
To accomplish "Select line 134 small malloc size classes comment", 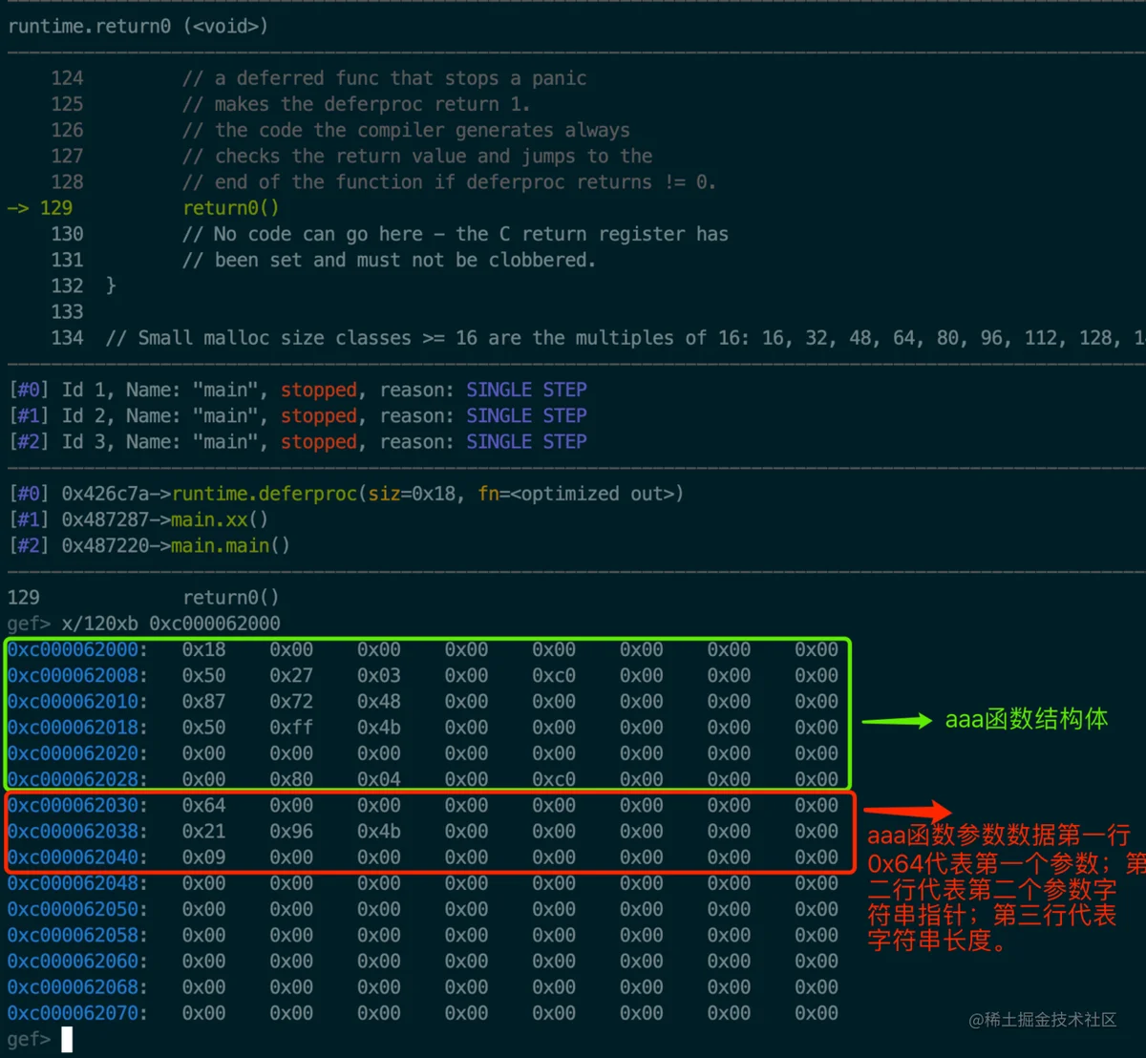I will 626,338.
